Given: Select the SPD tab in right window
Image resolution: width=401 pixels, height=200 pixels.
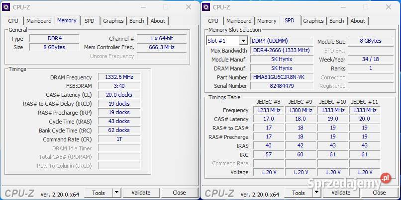Looking at the screenshot, I should pyautogui.click(x=289, y=20).
